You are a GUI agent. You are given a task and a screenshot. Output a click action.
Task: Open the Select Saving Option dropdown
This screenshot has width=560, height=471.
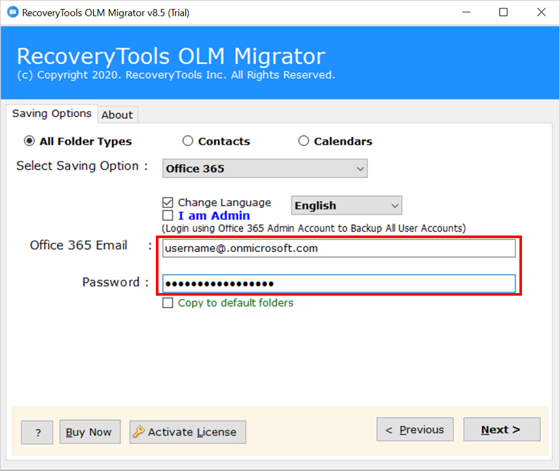[x=265, y=168]
